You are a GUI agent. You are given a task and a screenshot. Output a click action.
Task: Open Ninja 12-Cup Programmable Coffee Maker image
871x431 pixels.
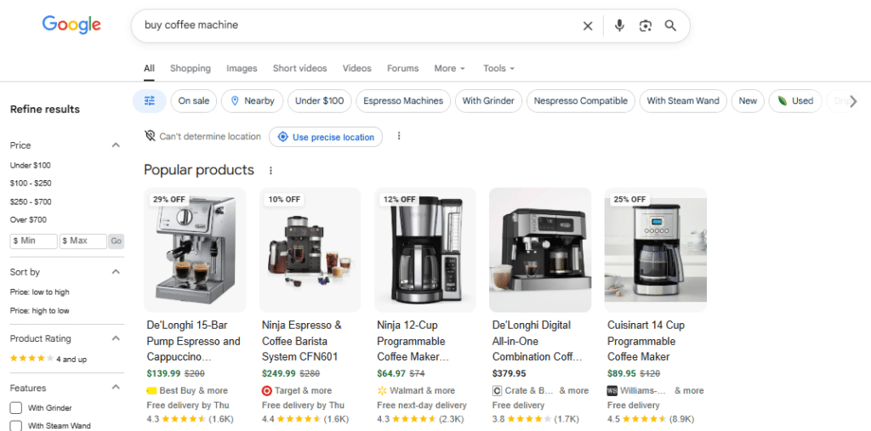425,250
